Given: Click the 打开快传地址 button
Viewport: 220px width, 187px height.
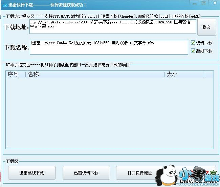Looking at the screenshot, I should coord(139,173).
